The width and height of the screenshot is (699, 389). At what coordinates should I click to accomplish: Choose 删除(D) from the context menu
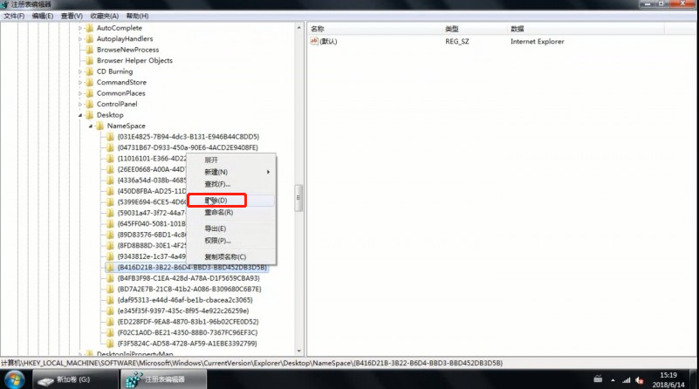point(216,201)
